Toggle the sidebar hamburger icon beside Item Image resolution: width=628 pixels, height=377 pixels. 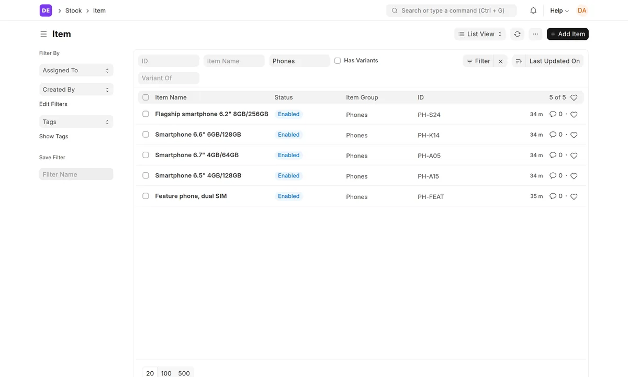(x=43, y=34)
